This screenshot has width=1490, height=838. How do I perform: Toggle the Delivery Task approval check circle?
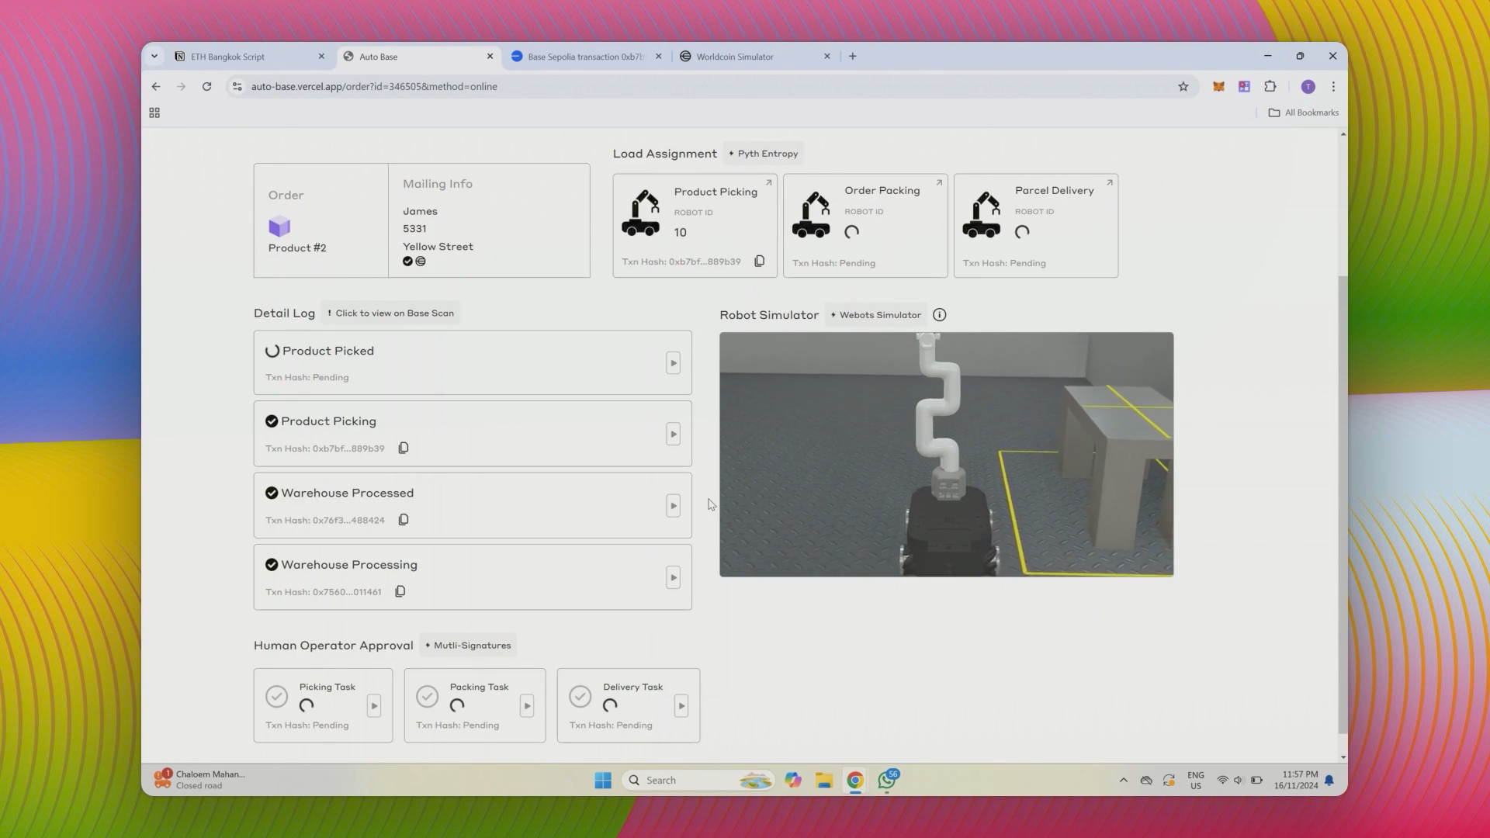pos(580,696)
